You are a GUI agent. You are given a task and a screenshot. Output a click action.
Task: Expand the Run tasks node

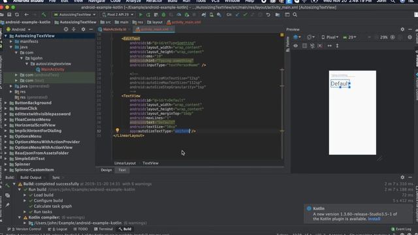tap(25, 211)
